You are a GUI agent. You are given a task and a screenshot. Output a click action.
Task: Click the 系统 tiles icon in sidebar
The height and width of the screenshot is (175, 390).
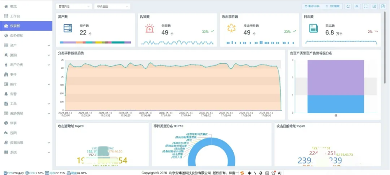coord(6,152)
